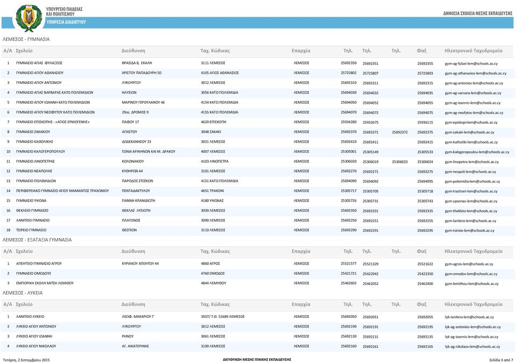The width and height of the screenshot is (516, 363).
Task: Select school name ΓΥΜΝΑΣΙΟ ΖΑΚΑΚΙΟΥ
Action: pos(33,132)
